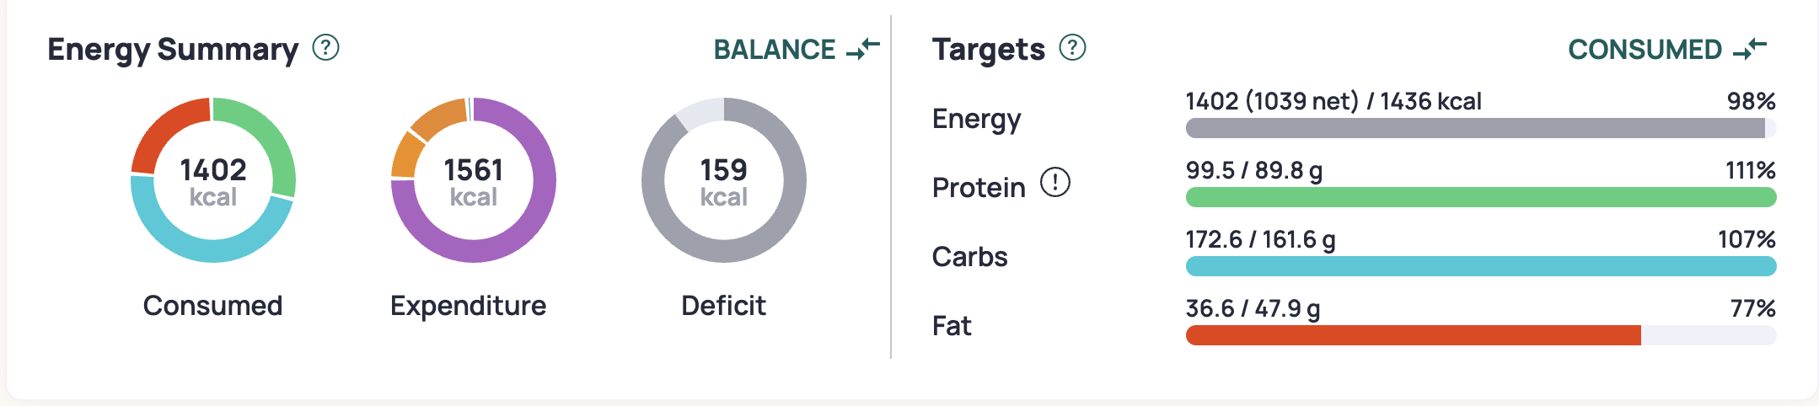Select the Energy target row label
This screenshot has height=406, width=1819.
point(976,120)
